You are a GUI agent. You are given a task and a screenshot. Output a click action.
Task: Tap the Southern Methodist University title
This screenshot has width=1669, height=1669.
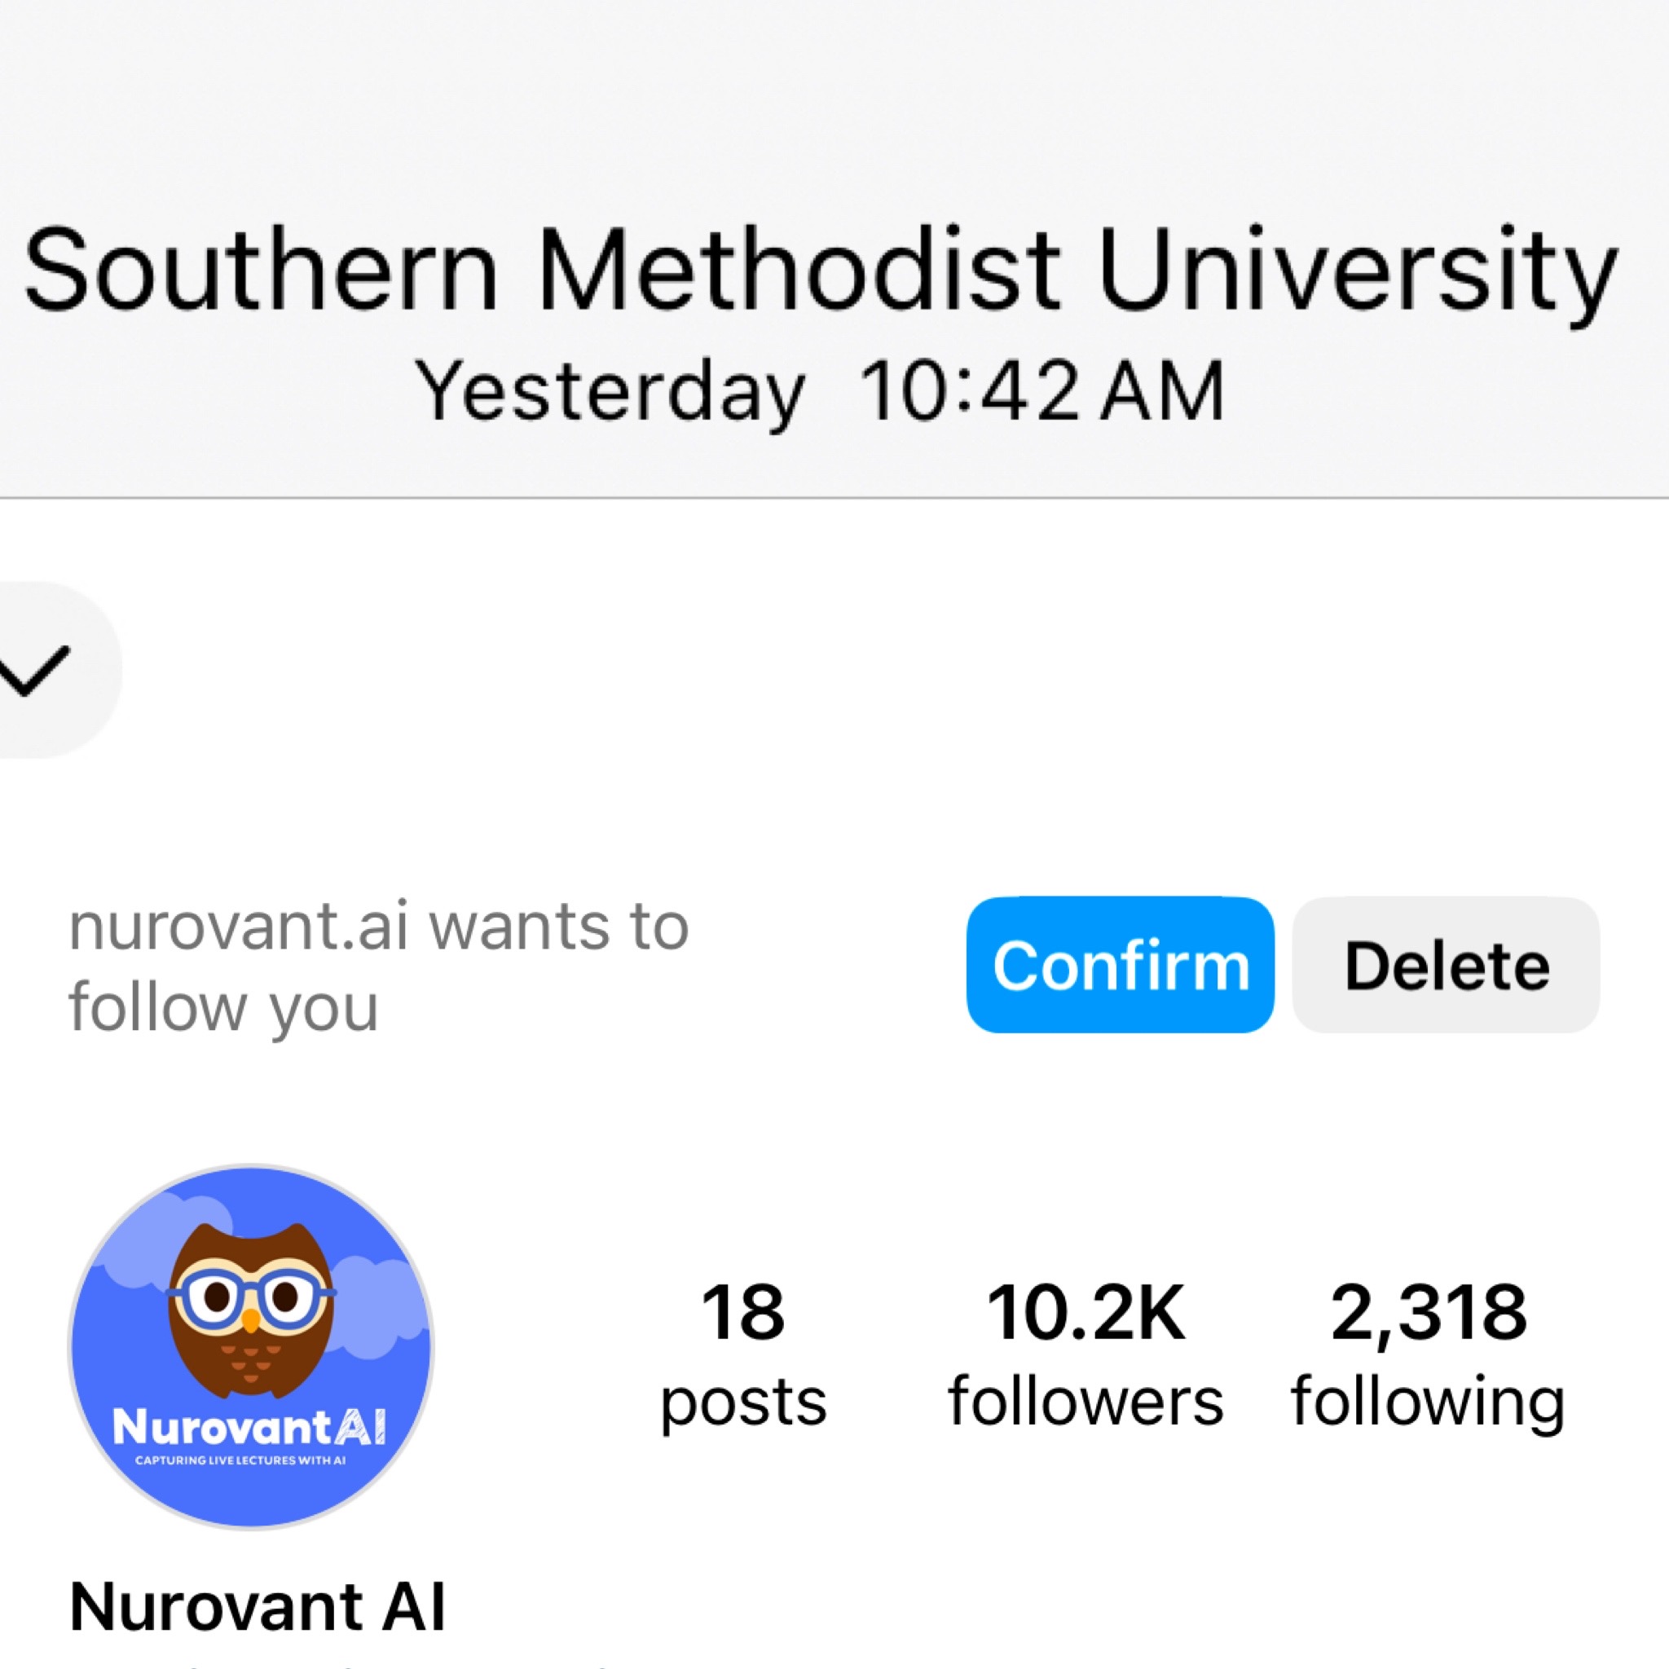point(821,270)
